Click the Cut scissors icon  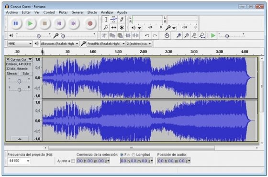(x=104, y=35)
